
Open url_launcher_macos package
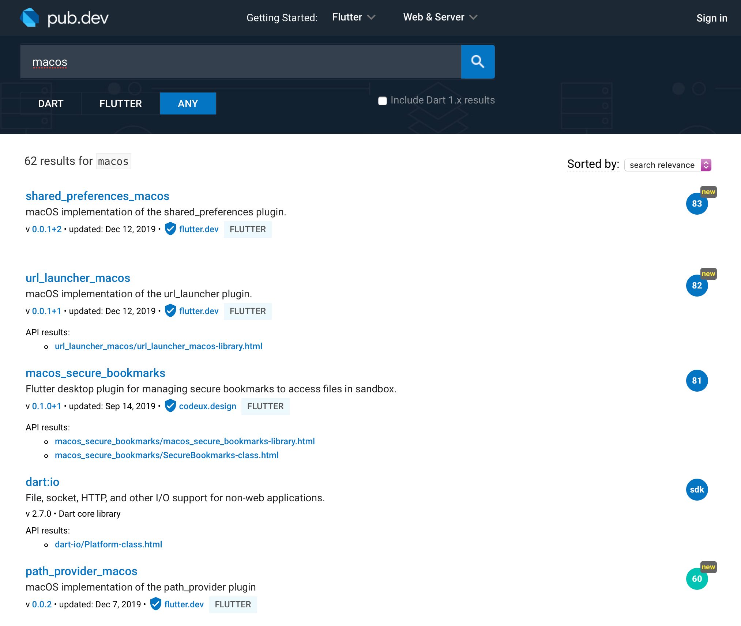point(78,278)
